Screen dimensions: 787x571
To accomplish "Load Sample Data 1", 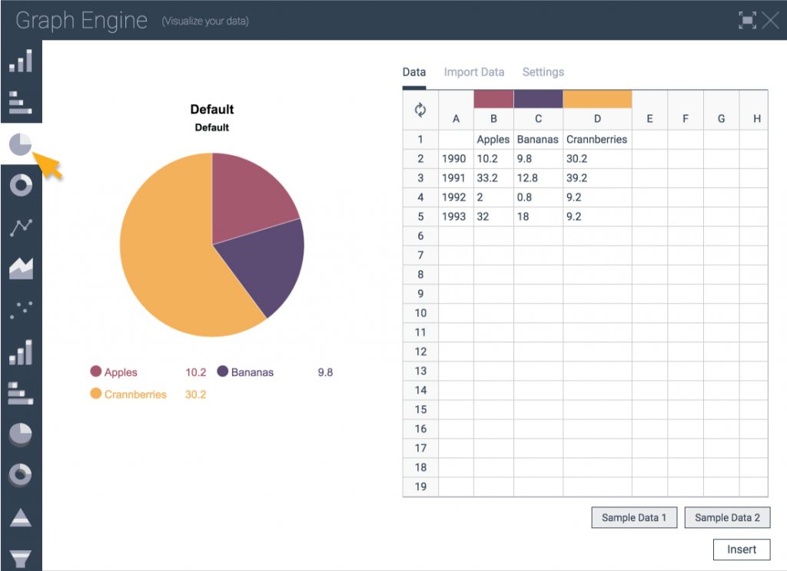I will (x=633, y=517).
